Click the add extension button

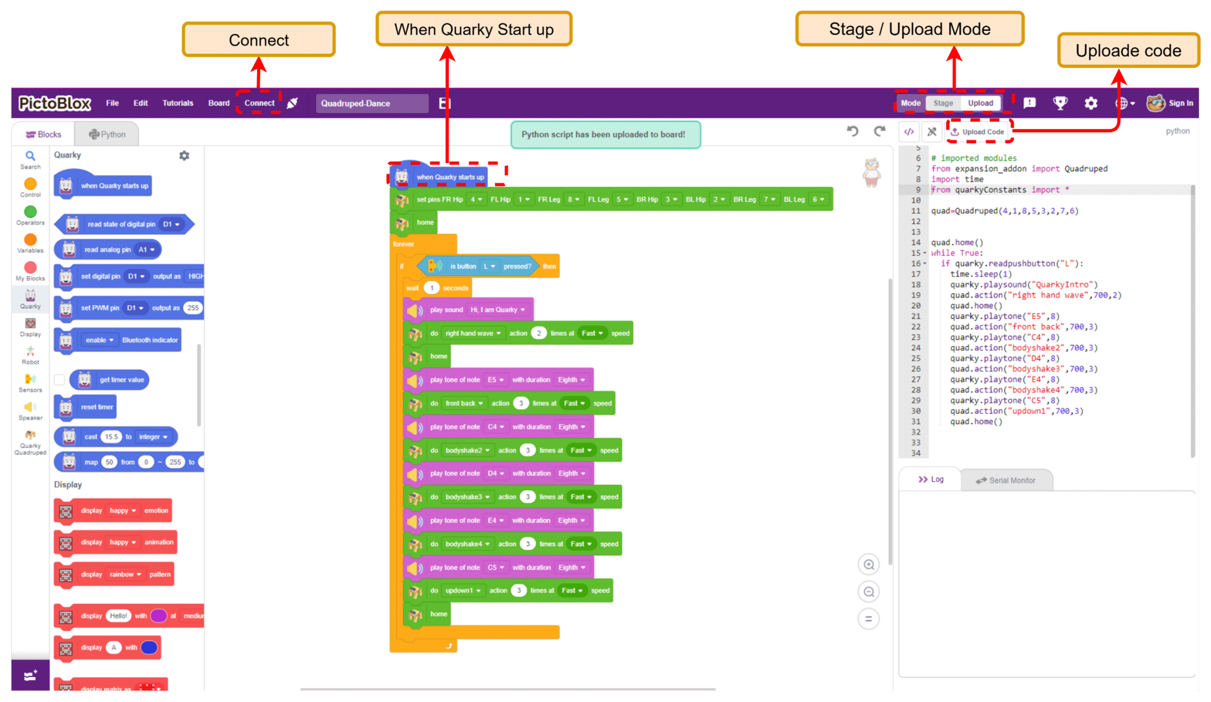(x=30, y=675)
